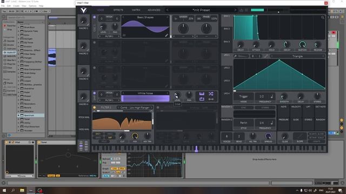Toggle the sample random-phase shuffle icon

[211, 94]
